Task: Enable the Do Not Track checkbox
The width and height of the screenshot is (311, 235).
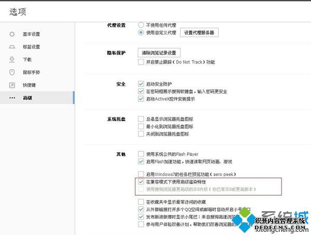Action: 141,62
